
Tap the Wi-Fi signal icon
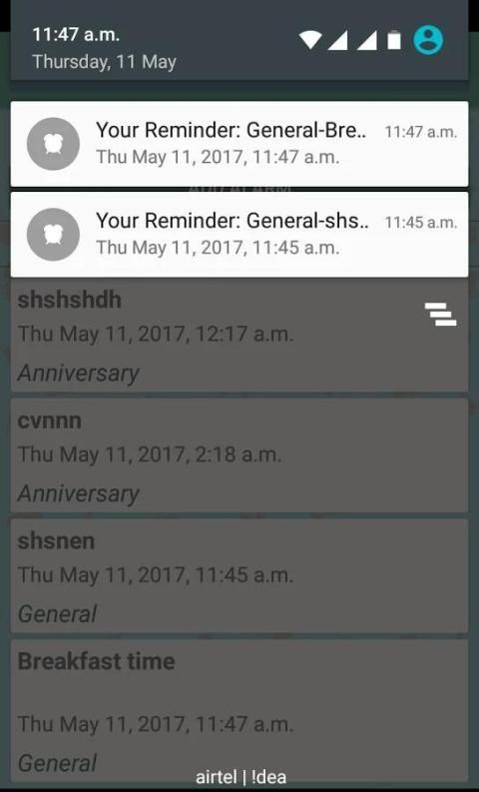coord(310,40)
